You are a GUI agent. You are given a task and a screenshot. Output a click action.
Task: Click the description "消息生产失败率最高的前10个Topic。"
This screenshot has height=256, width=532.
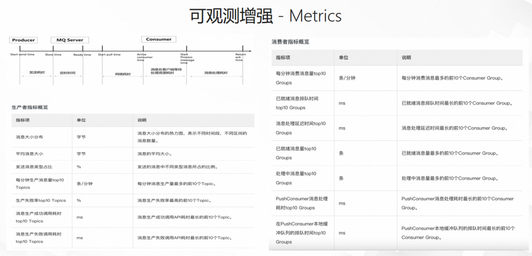tap(175, 200)
